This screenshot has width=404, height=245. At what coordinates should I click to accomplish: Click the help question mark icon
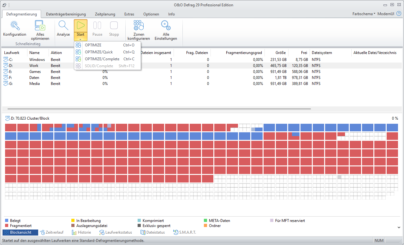(x=399, y=14)
